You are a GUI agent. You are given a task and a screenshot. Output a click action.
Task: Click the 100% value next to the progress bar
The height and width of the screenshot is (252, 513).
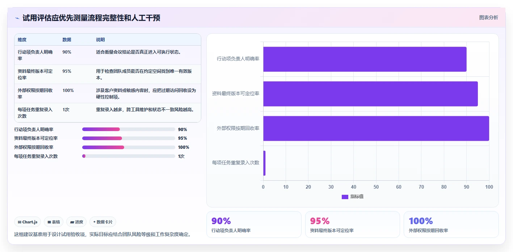click(184, 147)
